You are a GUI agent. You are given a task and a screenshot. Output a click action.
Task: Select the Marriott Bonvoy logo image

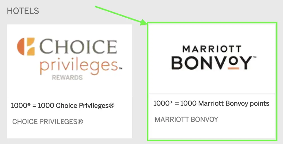point(214,58)
